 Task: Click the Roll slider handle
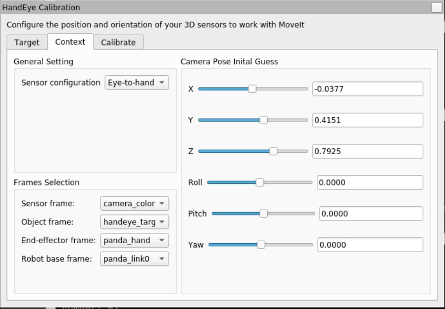point(260,182)
